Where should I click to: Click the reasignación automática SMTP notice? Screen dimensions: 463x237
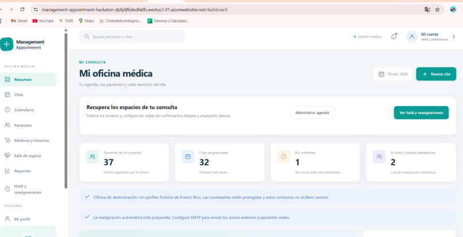[x=267, y=217]
